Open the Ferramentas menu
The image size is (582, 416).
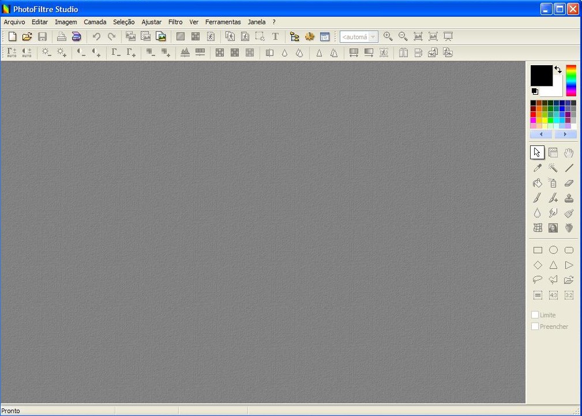click(x=223, y=22)
